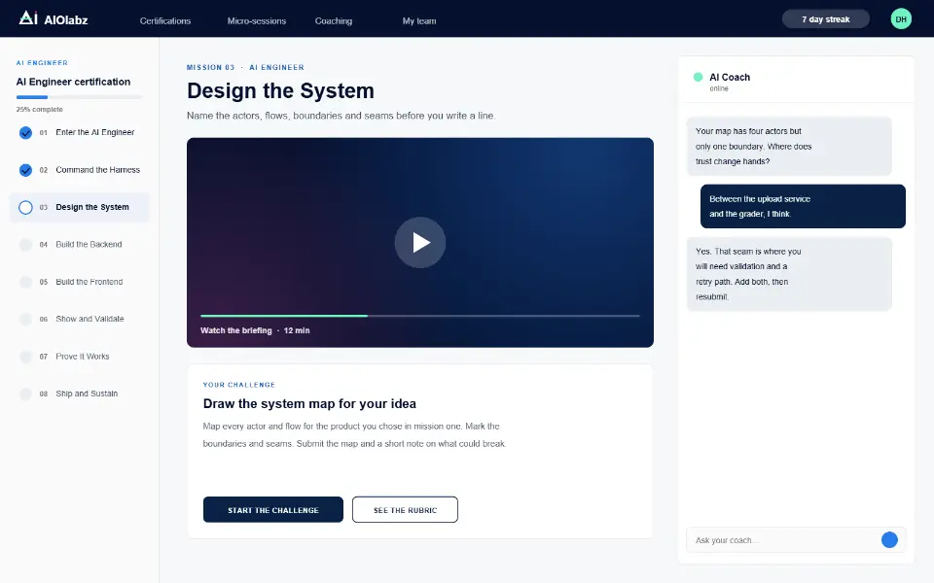Click the grey circle for Build the Backend
This screenshot has height=583, width=934.
[25, 245]
